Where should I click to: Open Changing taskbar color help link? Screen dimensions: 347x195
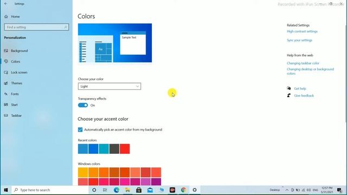point(303,63)
